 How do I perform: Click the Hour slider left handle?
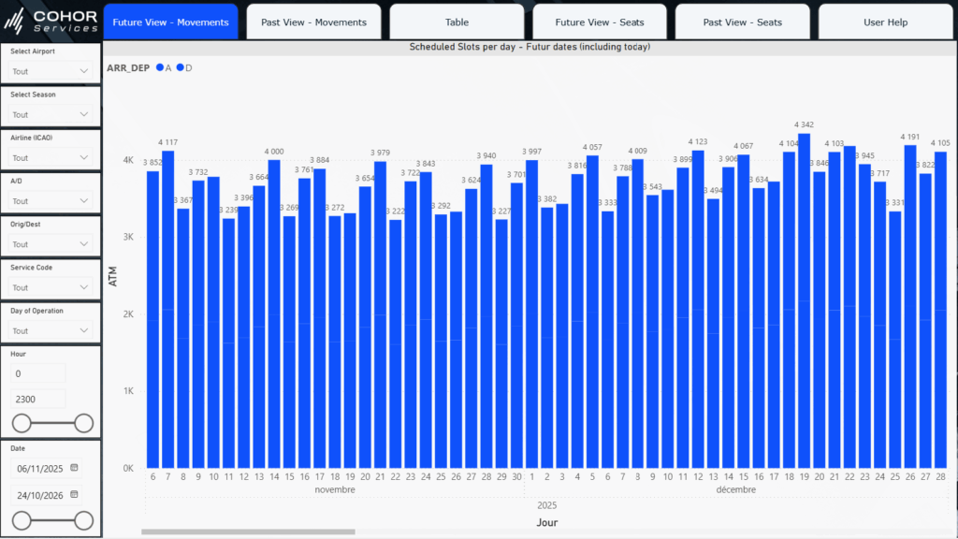click(21, 424)
